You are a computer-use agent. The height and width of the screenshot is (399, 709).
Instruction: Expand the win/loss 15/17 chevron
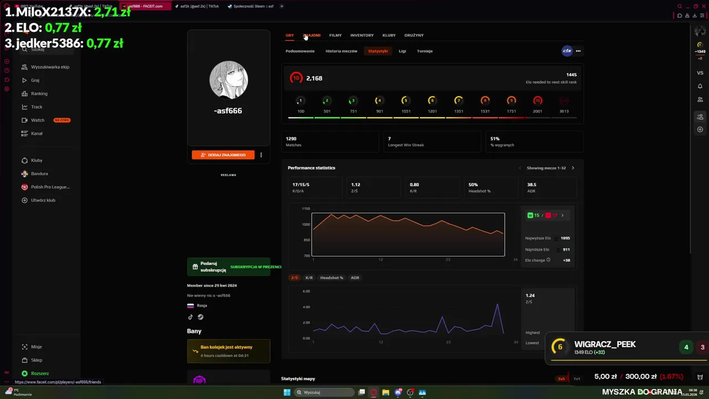point(562,216)
